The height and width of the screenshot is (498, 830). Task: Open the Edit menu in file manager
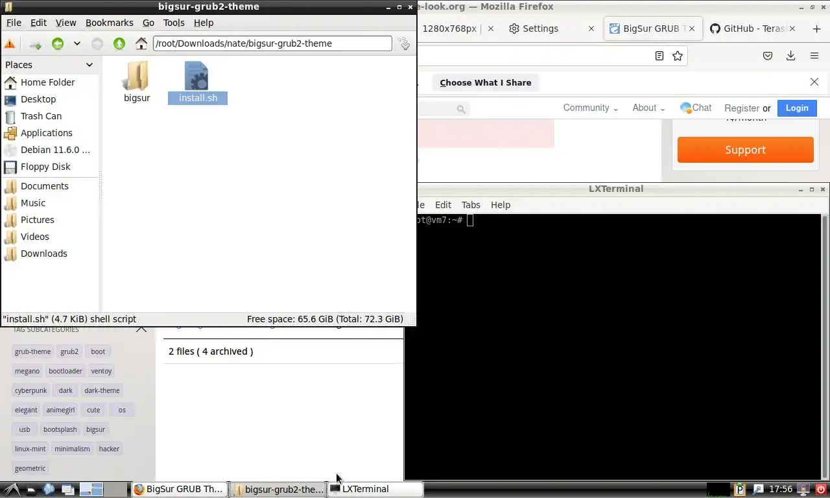coord(38,23)
